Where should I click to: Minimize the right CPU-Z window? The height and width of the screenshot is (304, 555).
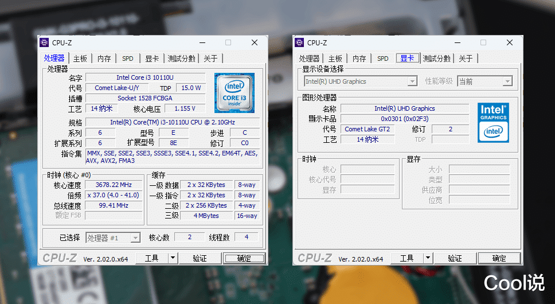[x=458, y=42]
